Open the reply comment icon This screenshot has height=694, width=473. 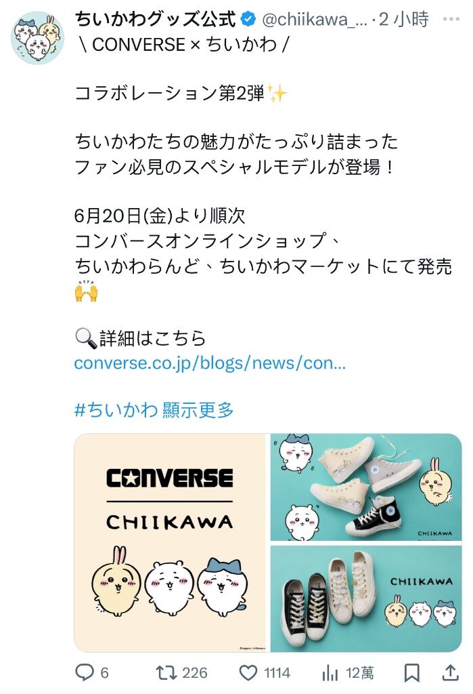[84, 672]
